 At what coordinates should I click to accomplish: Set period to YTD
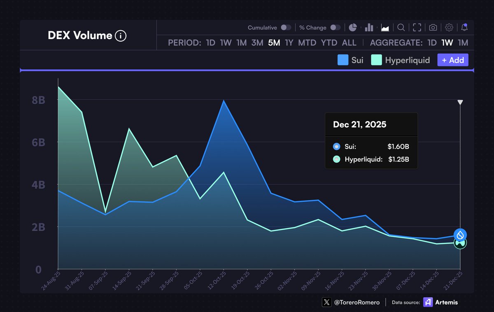tap(329, 43)
